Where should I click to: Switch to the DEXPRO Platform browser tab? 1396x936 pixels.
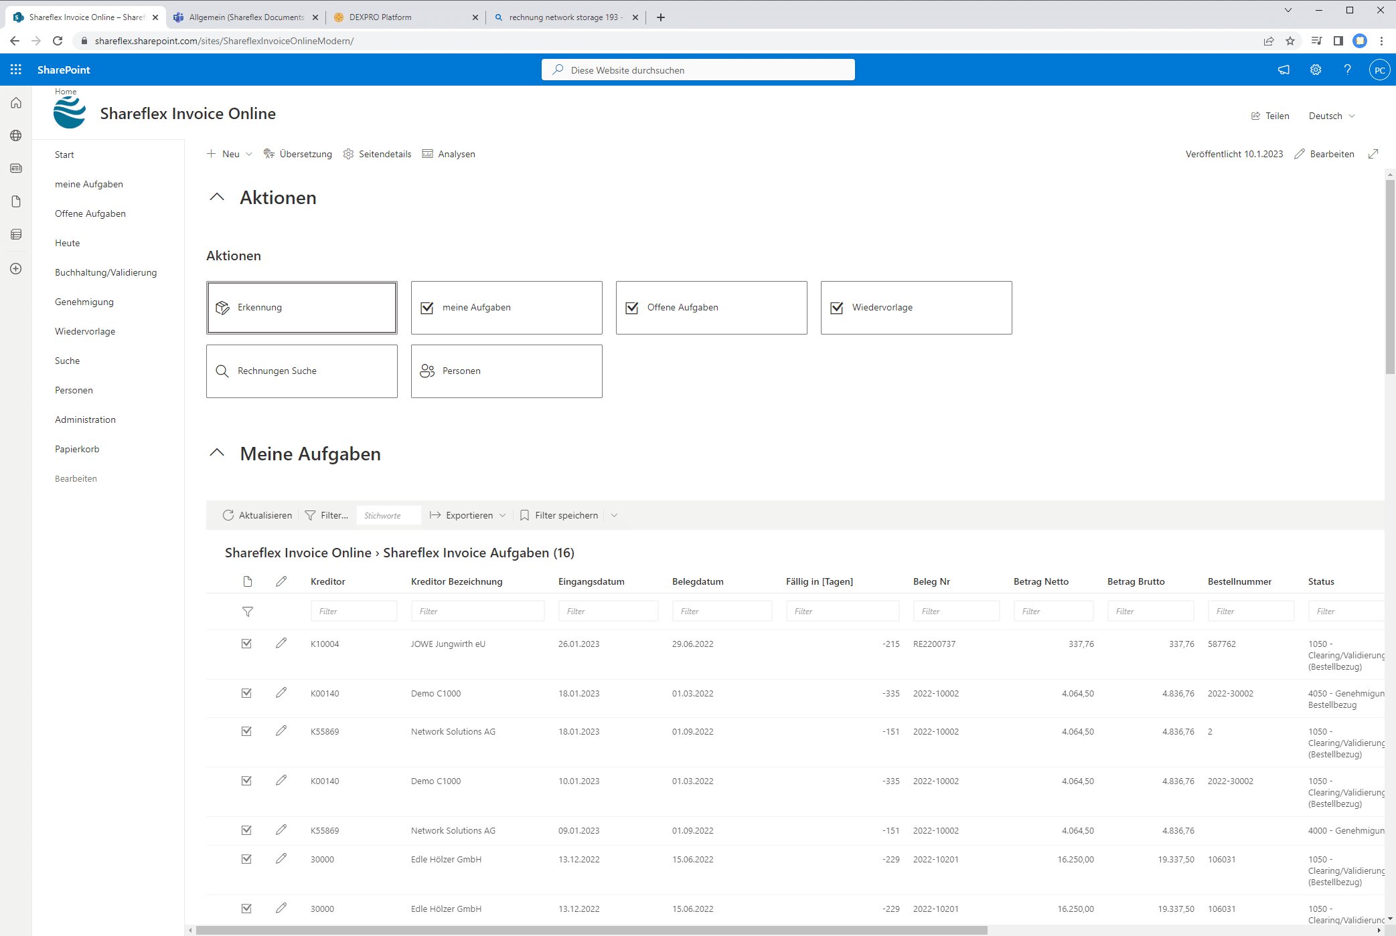click(380, 17)
